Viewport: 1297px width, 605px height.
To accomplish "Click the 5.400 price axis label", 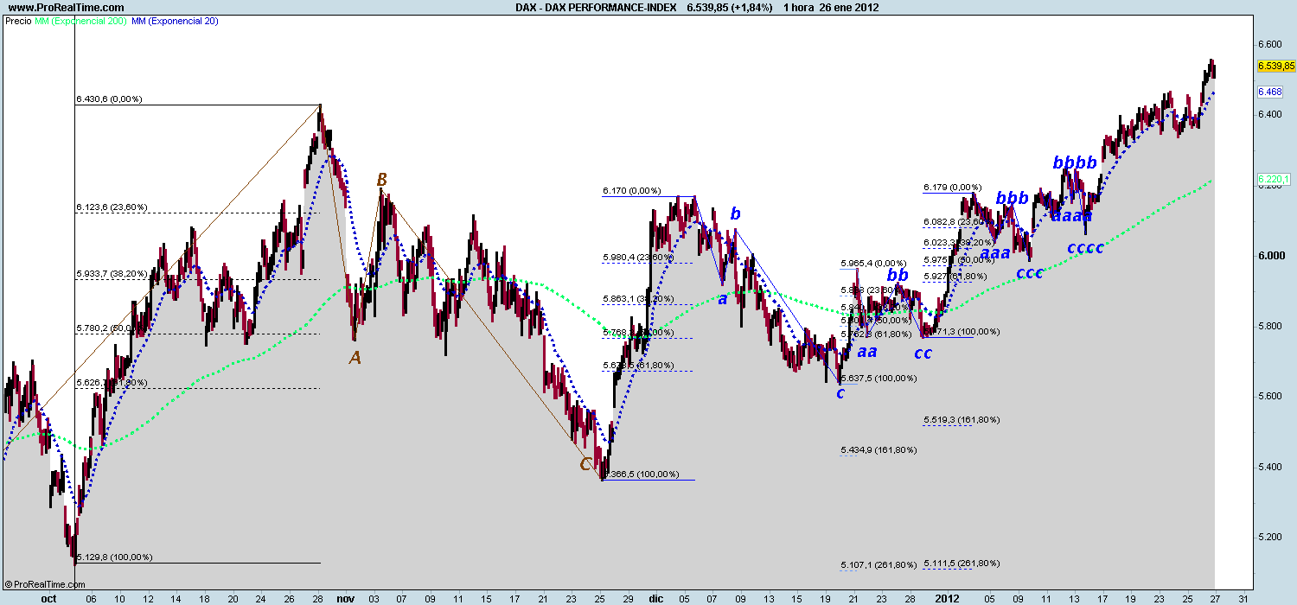I will coord(1269,467).
